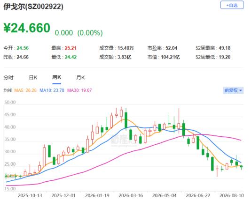251x200 pixels.
Task: Click the last green candlestick on chart
Action: pos(241,166)
